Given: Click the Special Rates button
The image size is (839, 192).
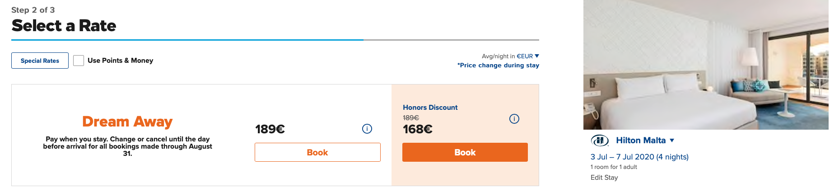Looking at the screenshot, I should [40, 61].
